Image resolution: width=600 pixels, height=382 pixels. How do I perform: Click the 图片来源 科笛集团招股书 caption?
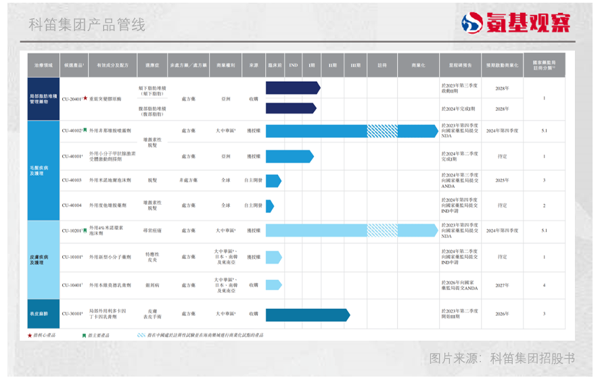(x=501, y=358)
